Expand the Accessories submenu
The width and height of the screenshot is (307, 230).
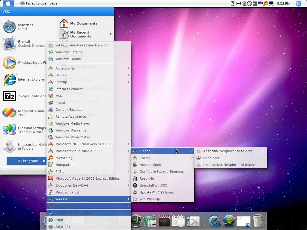click(89, 68)
